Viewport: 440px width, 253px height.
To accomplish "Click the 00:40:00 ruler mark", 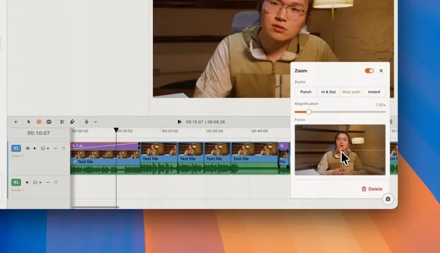I will pyautogui.click(x=260, y=131).
